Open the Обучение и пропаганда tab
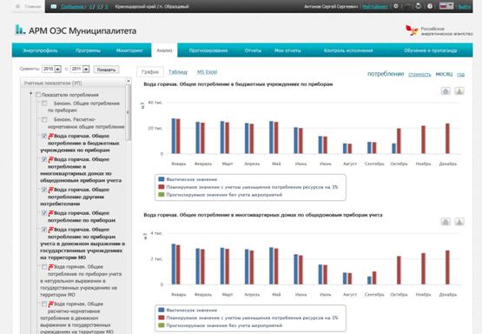 tap(431, 50)
